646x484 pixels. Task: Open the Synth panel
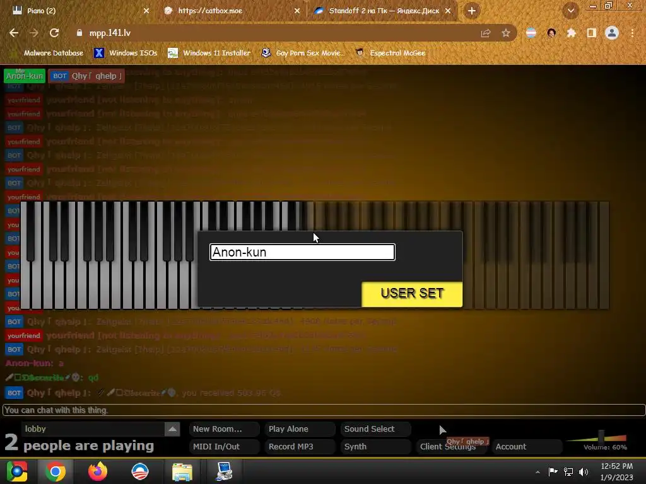[x=375, y=447]
